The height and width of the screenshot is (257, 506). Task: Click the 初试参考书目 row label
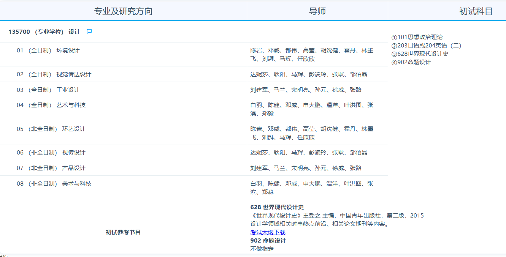click(x=123, y=232)
